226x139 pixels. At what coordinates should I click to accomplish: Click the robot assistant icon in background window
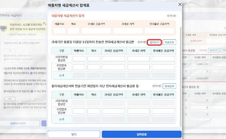[3, 27]
